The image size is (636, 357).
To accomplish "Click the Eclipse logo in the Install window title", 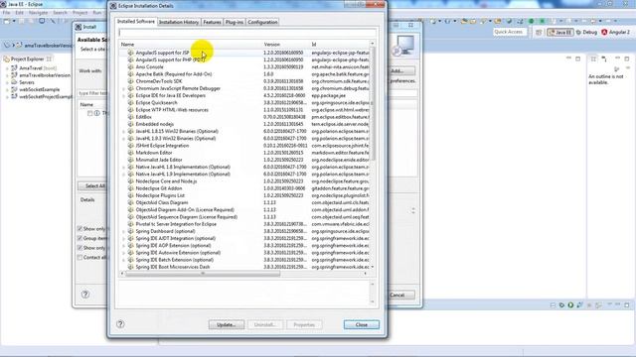I will (79, 27).
